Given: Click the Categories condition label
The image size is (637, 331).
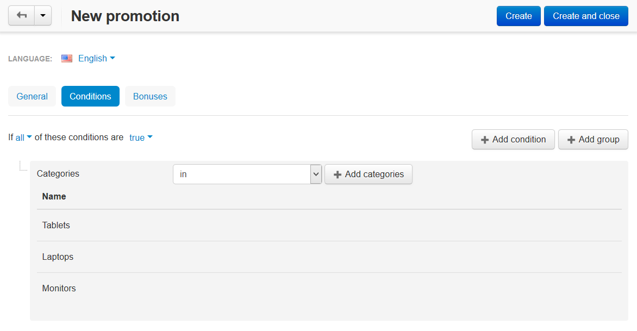Looking at the screenshot, I should coord(58,174).
